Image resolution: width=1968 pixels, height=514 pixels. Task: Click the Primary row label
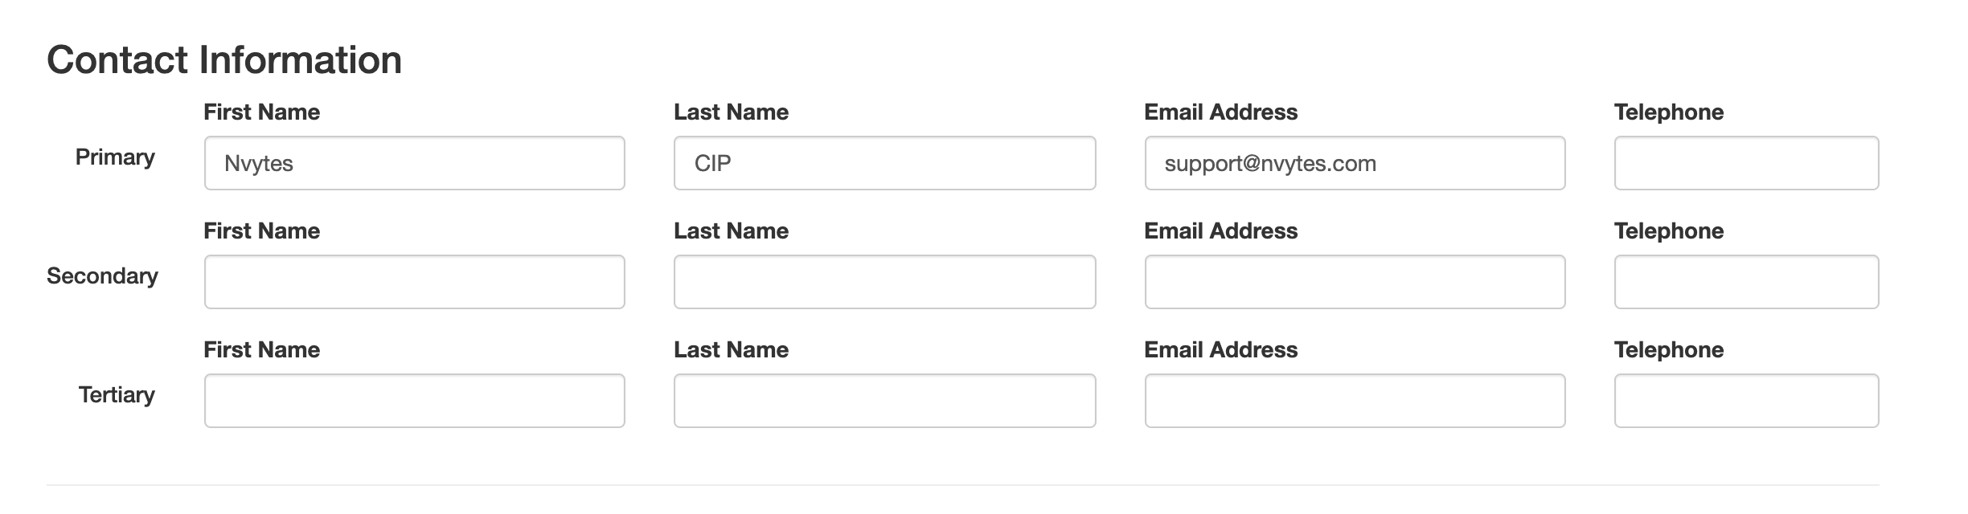click(115, 157)
